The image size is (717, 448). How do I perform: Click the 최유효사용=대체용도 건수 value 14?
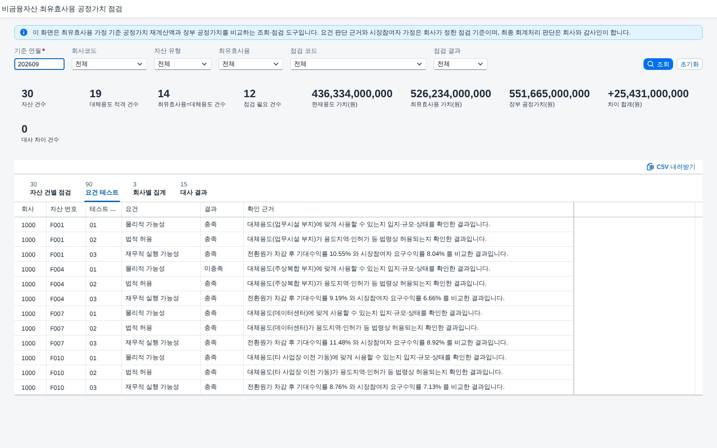point(164,94)
